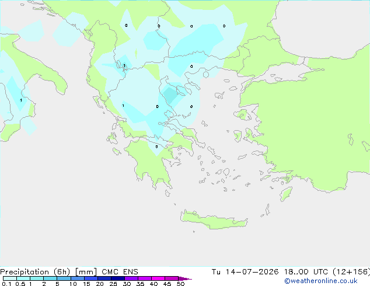Image resolution: width=370 pixels, height=286 pixels.
Task: Click the '0.5' legend scale label
Action: 20,284
